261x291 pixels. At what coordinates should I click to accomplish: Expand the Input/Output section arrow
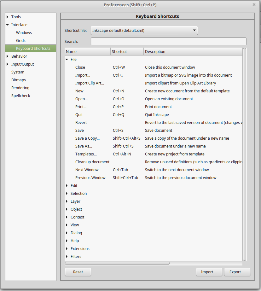[x=8, y=64]
